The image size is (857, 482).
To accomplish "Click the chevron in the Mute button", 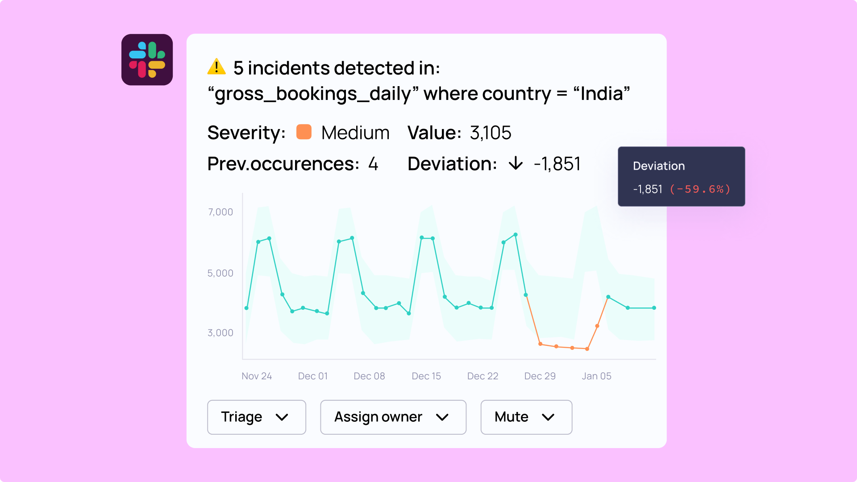I will coord(548,417).
